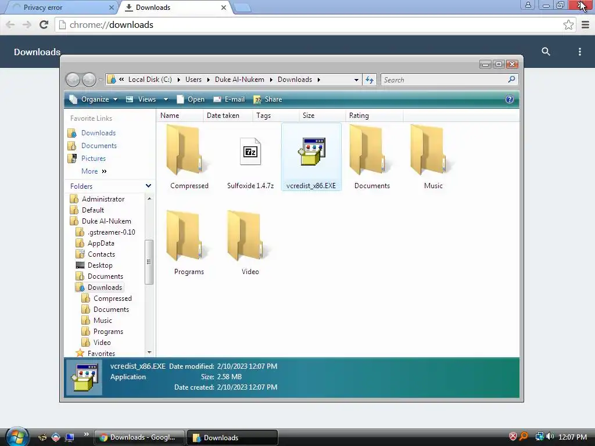Sort by the Date taken column header
595x446 pixels.
click(228, 116)
